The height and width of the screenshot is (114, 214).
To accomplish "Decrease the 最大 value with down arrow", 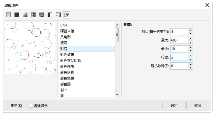I will [190, 42].
